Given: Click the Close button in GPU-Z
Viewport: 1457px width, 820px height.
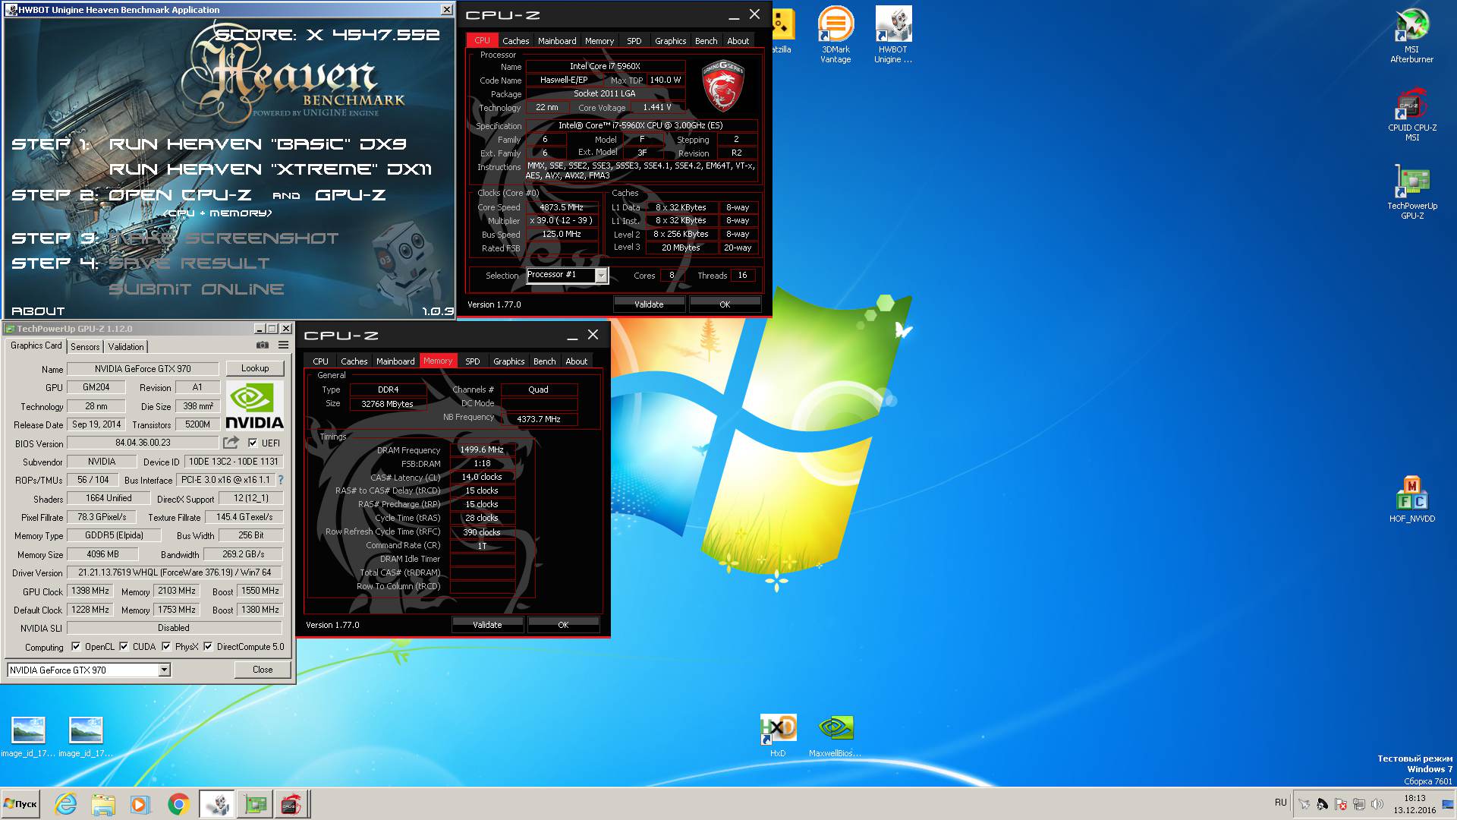Looking at the screenshot, I should [263, 670].
